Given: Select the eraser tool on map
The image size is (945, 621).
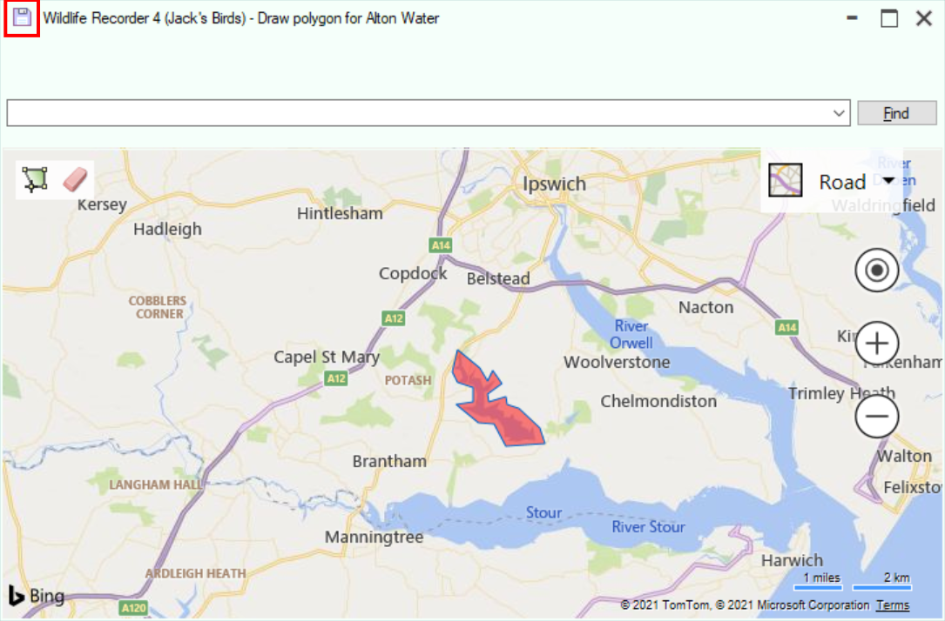Looking at the screenshot, I should pyautogui.click(x=75, y=179).
